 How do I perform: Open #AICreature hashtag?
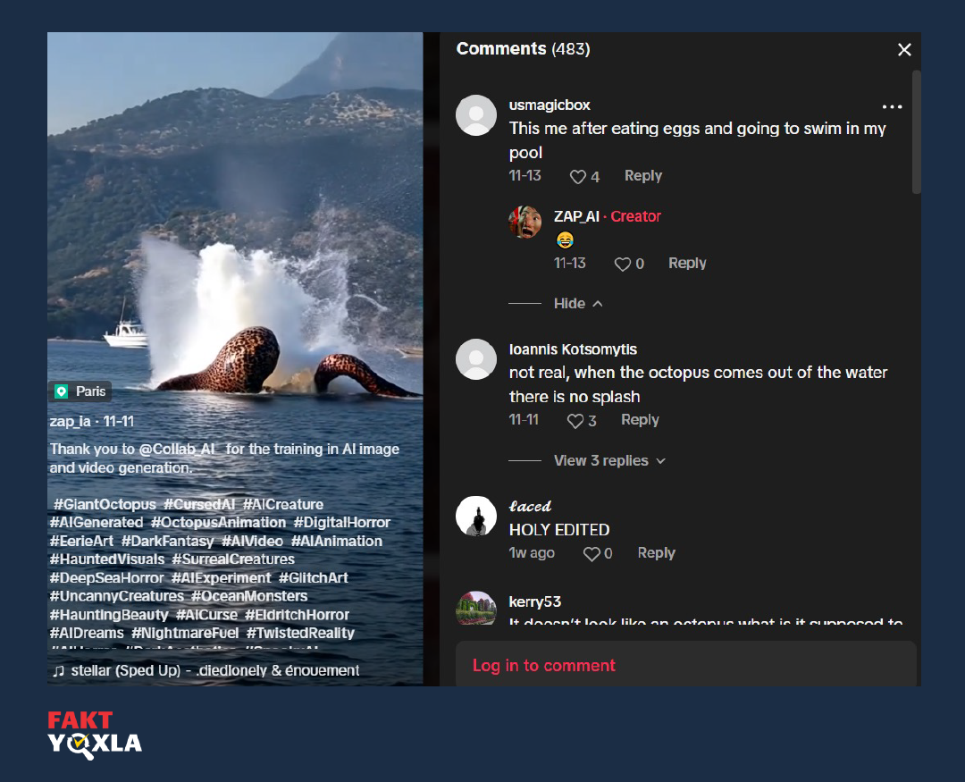[x=283, y=504]
